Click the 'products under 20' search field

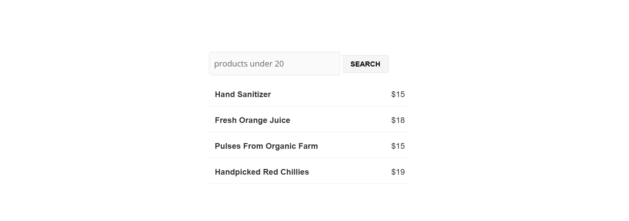(x=274, y=63)
